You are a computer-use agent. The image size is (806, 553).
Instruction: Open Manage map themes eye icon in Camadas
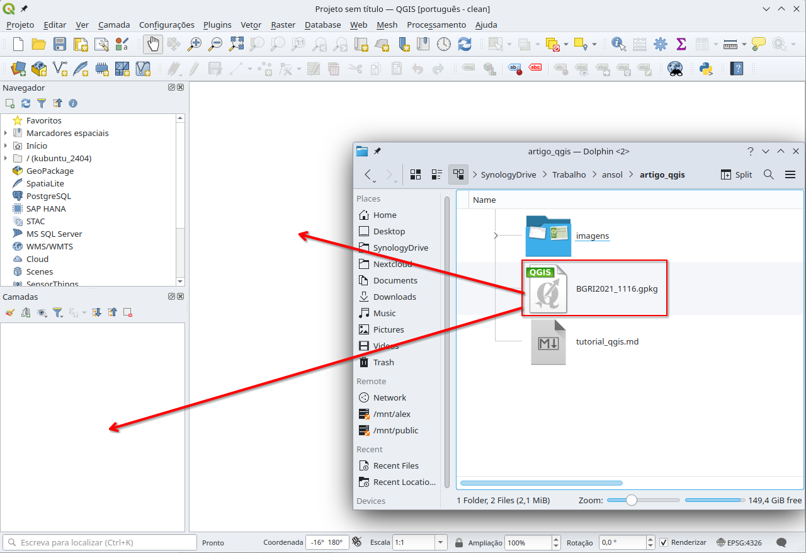click(42, 312)
